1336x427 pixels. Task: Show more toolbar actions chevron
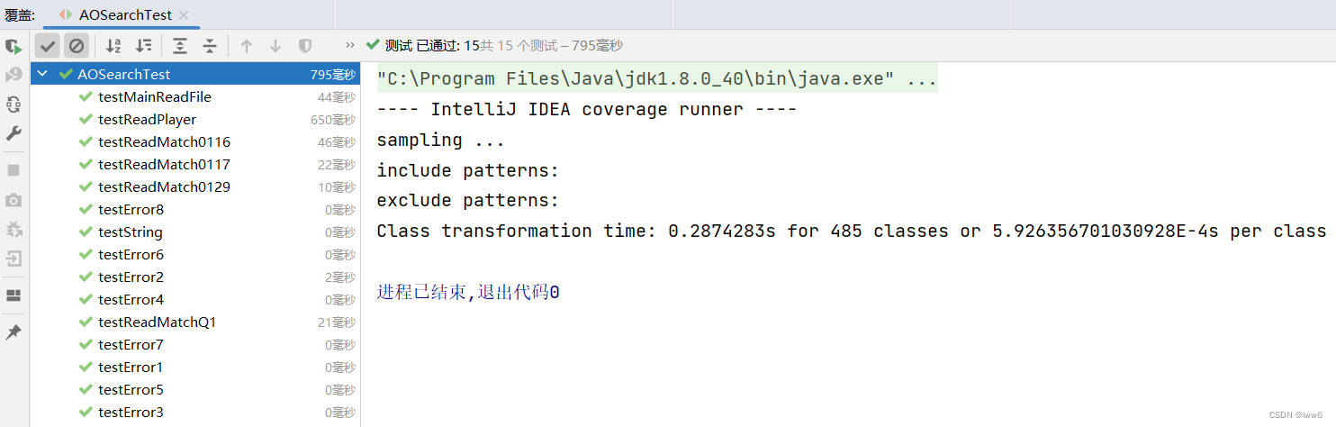[x=350, y=45]
